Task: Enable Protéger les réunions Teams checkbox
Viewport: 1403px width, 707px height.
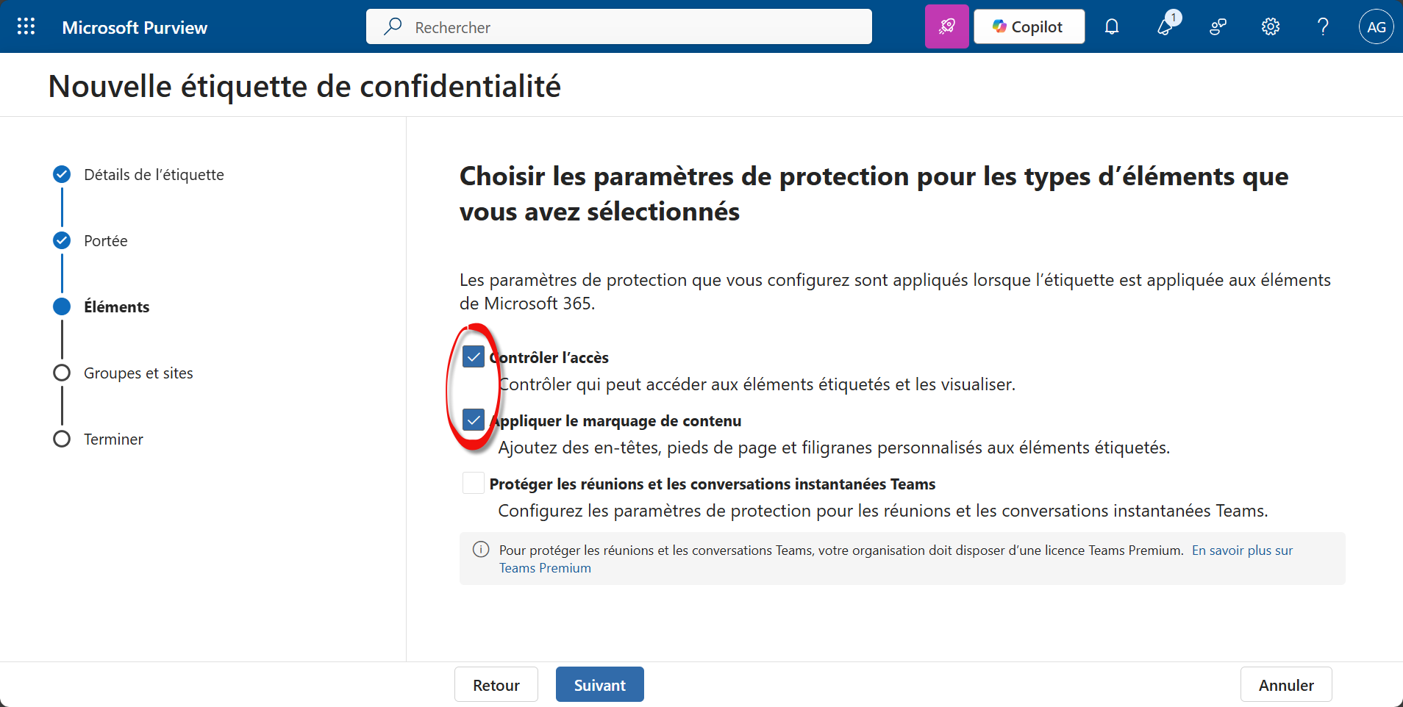Action: [x=474, y=484]
